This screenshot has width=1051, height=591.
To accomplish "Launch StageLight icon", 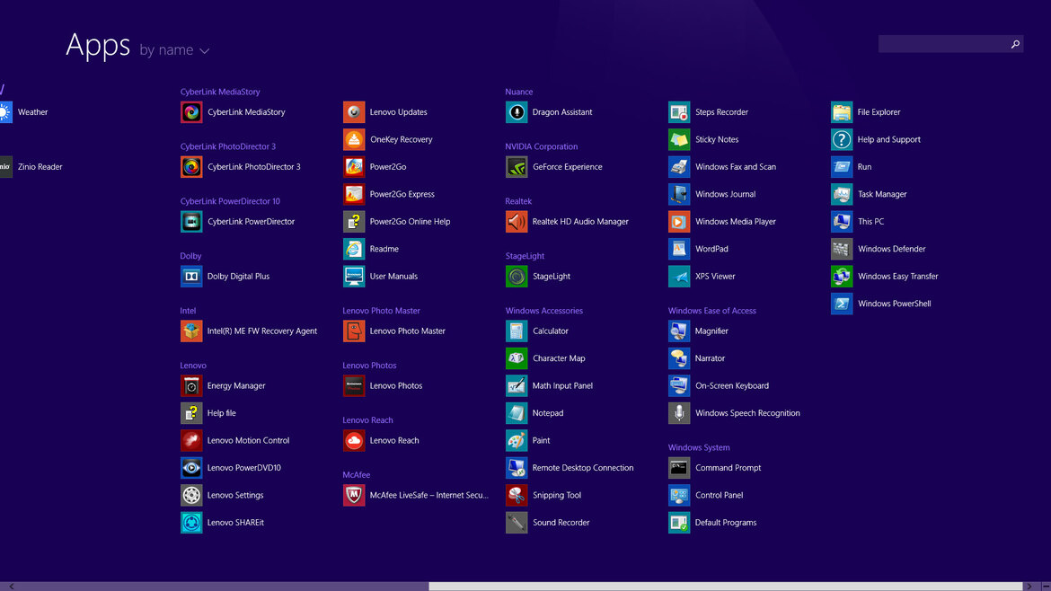I will click(517, 276).
